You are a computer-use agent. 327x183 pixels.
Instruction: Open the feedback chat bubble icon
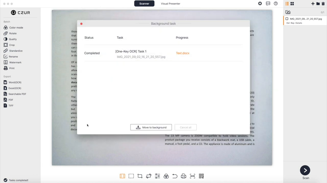(x=268, y=3)
